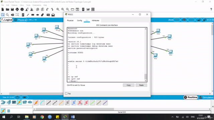
Task: Click the Copy icon in main toolbar
Action: click(37, 9)
